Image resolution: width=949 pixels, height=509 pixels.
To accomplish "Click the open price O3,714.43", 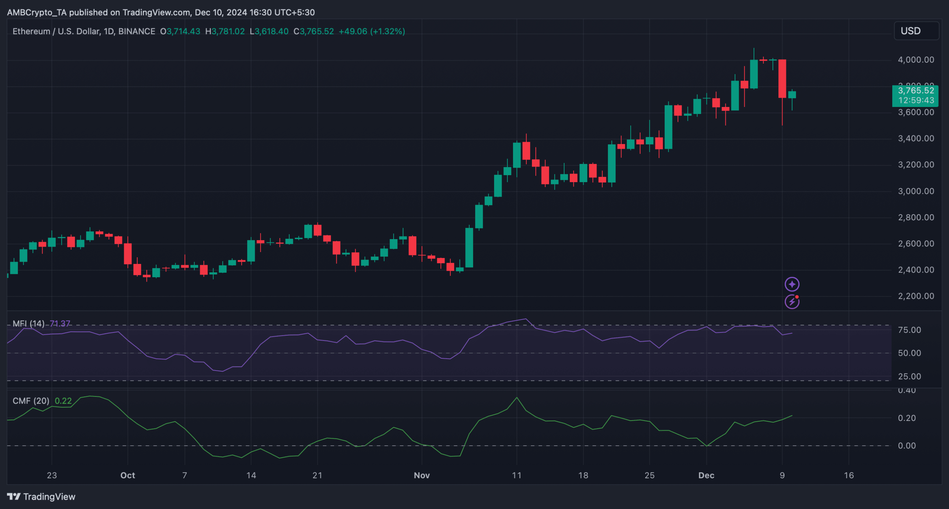I will (180, 31).
